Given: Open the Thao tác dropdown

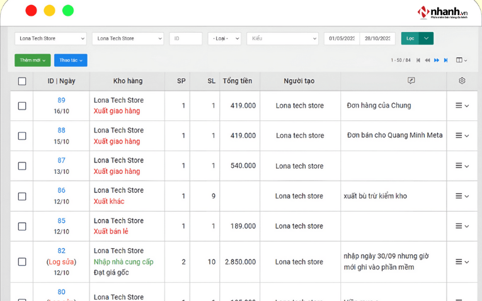Looking at the screenshot, I should point(71,60).
